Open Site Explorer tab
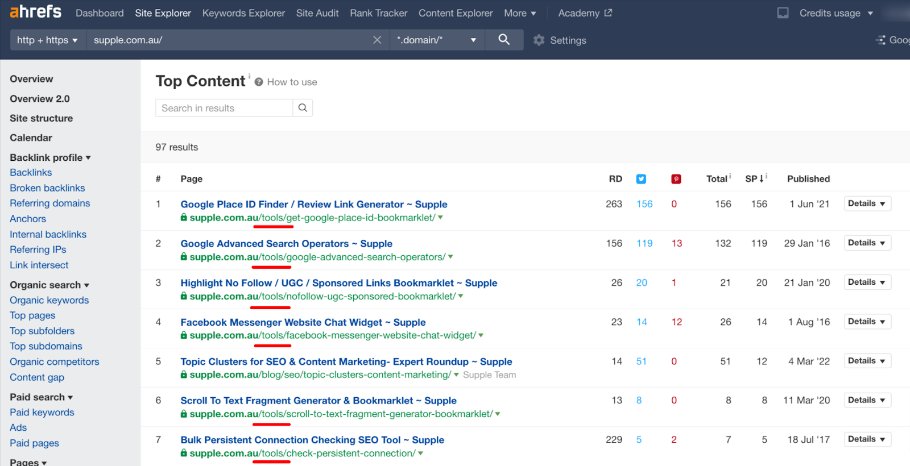The width and height of the screenshot is (910, 466). (x=163, y=13)
